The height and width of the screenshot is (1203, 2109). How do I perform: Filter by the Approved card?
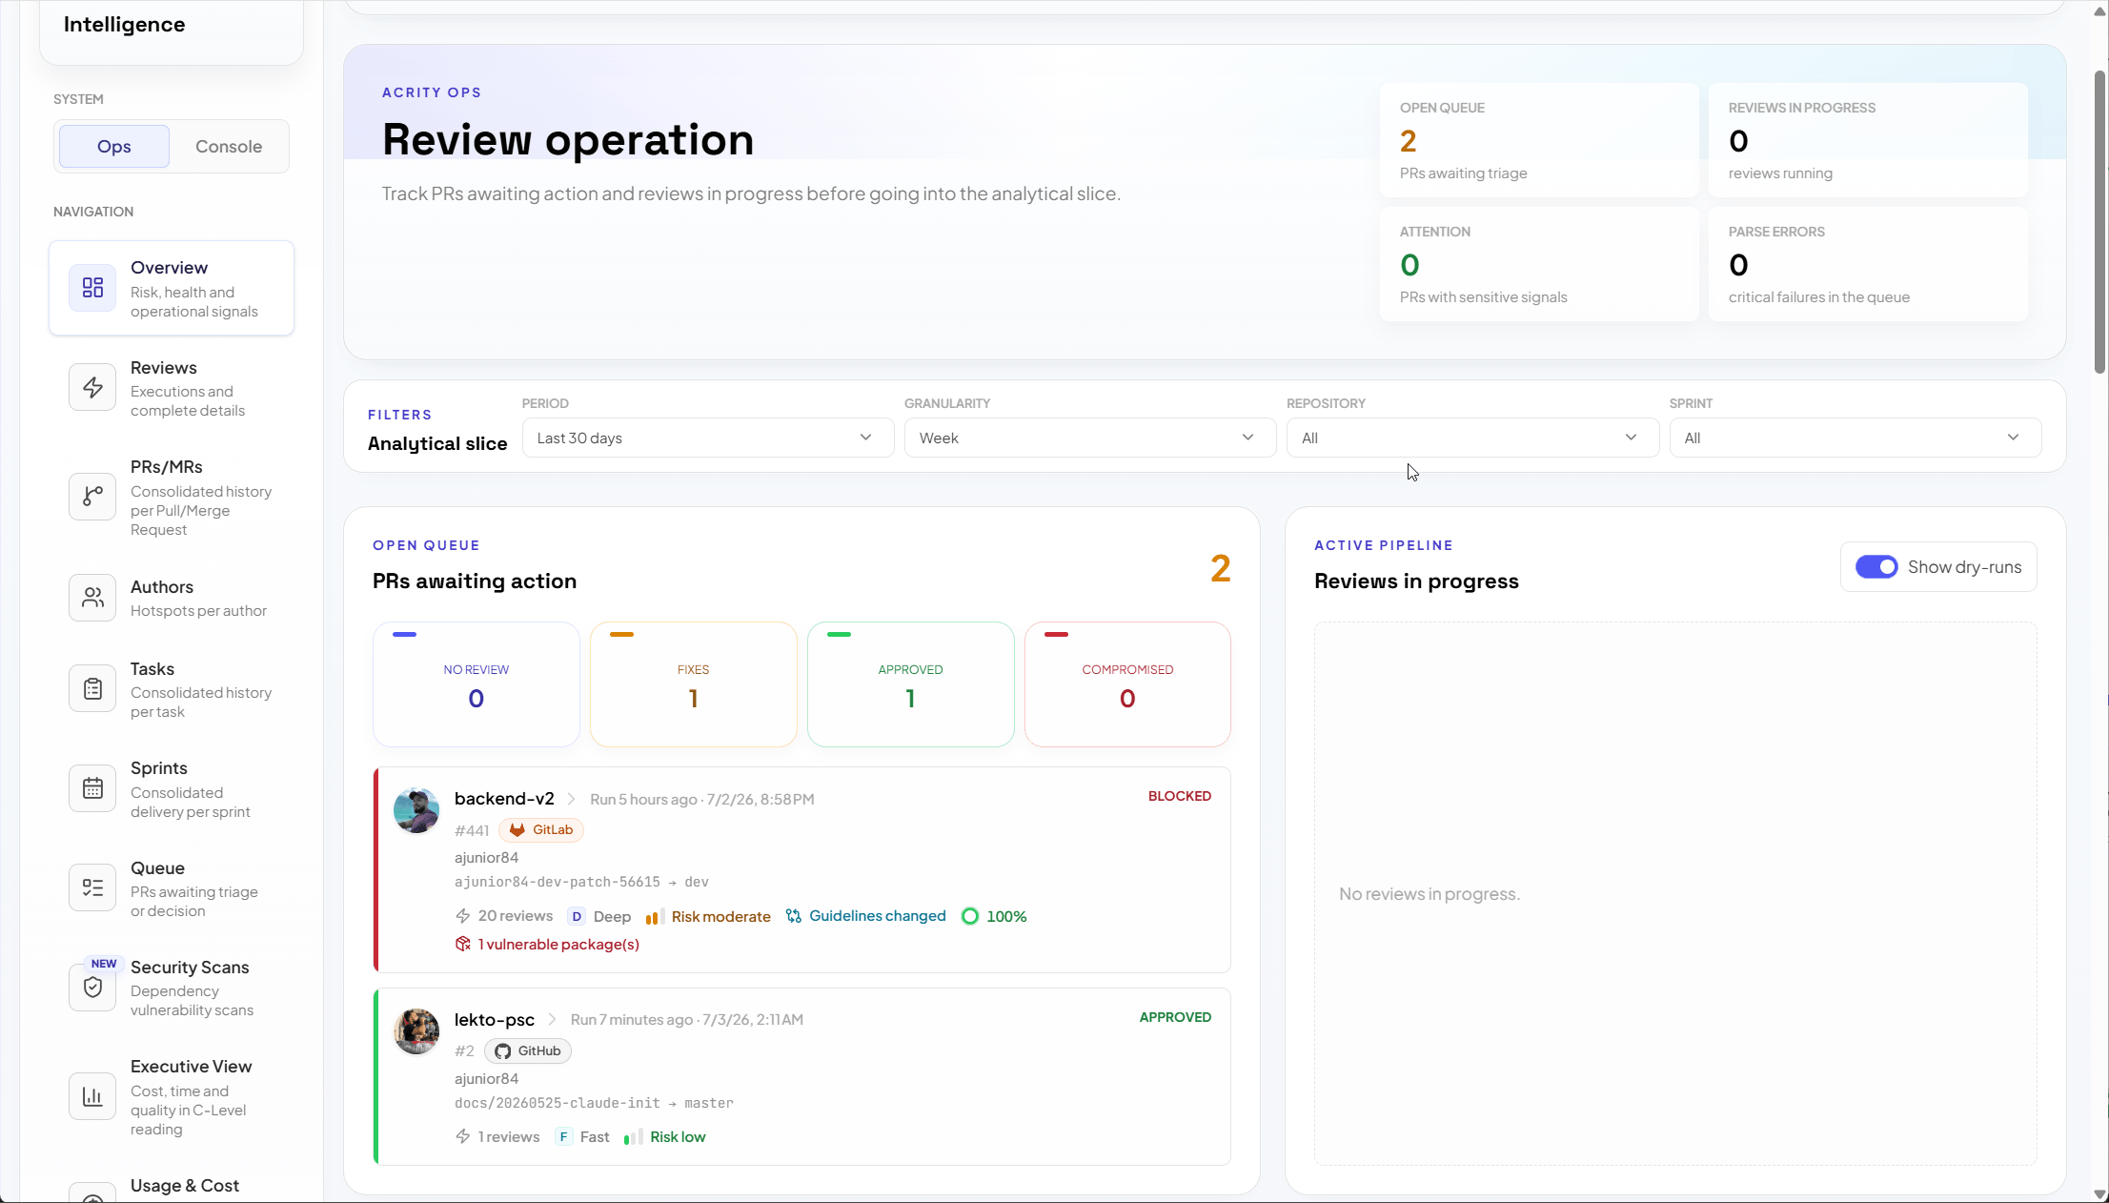(911, 684)
